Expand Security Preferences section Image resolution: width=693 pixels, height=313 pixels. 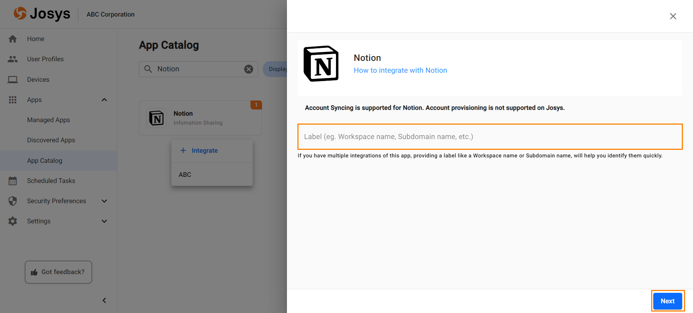point(104,201)
